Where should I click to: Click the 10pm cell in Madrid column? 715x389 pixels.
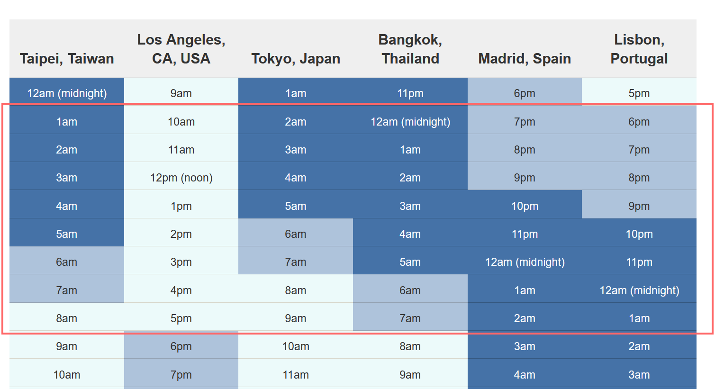tap(525, 206)
